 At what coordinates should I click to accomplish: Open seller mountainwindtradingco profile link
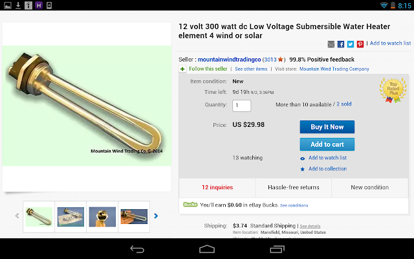229,60
